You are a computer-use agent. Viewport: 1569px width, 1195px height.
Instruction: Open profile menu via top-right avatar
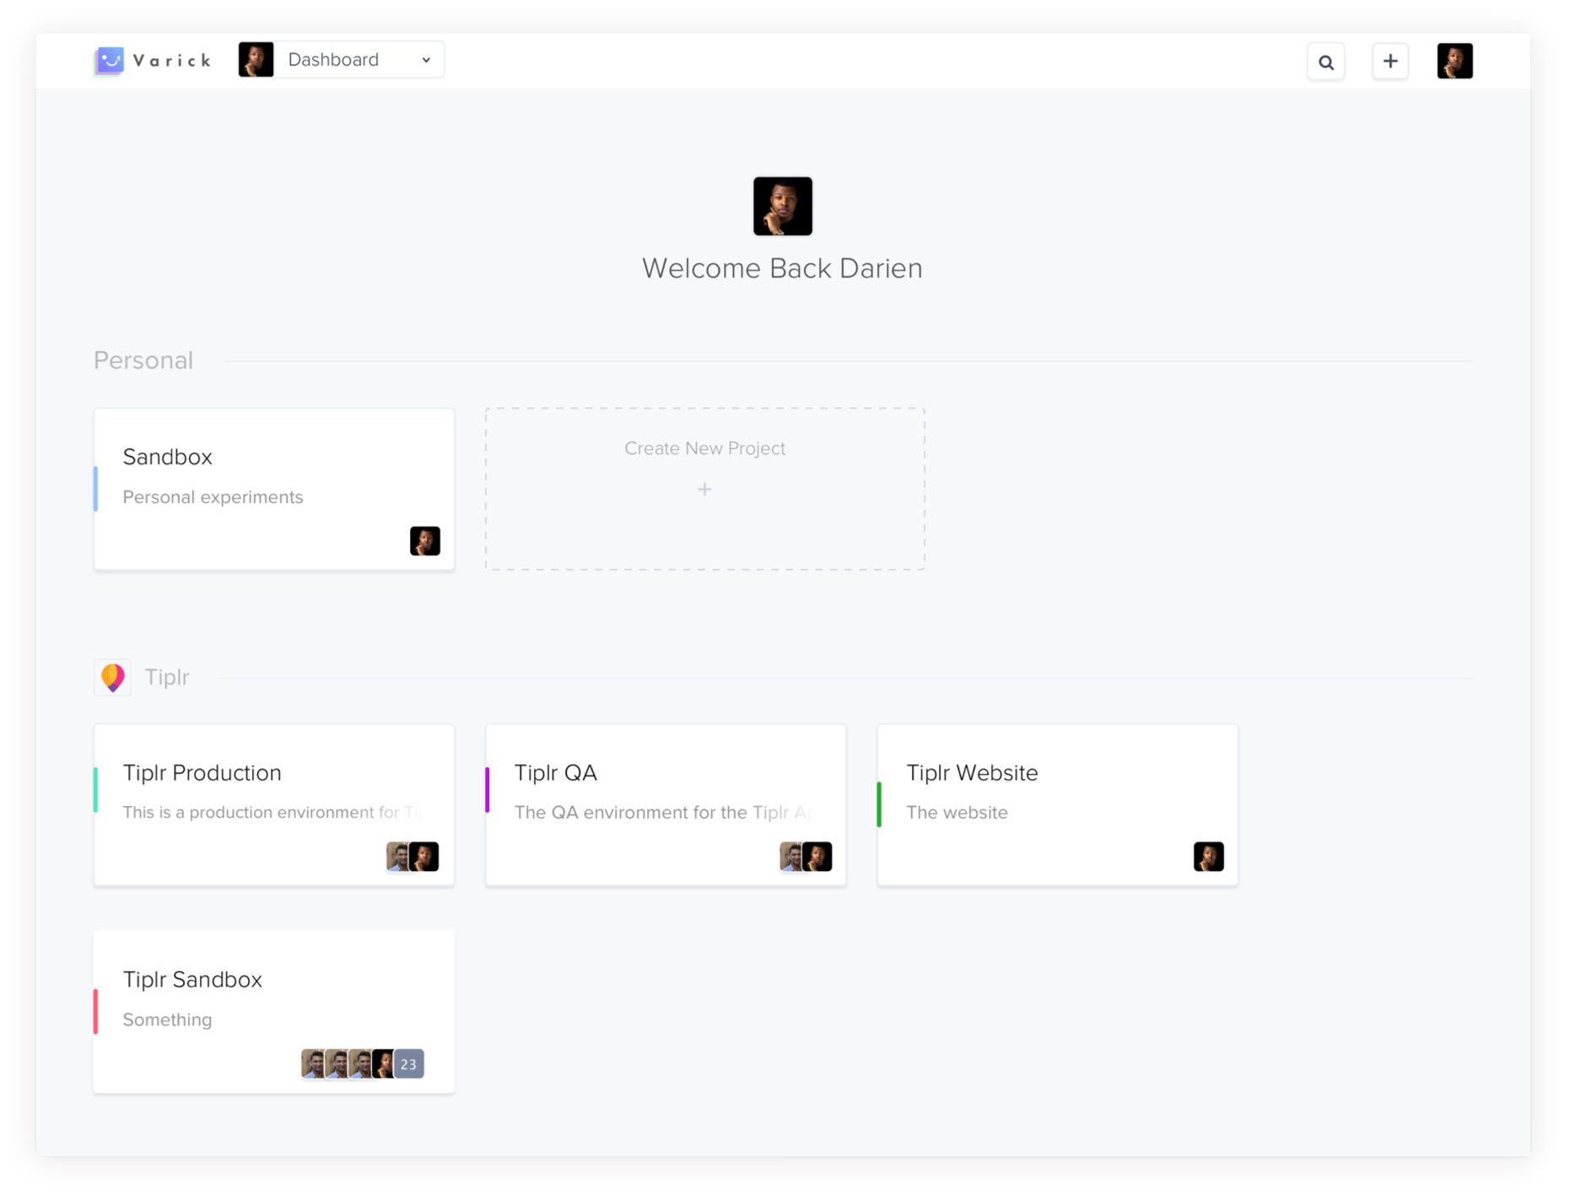(x=1455, y=60)
